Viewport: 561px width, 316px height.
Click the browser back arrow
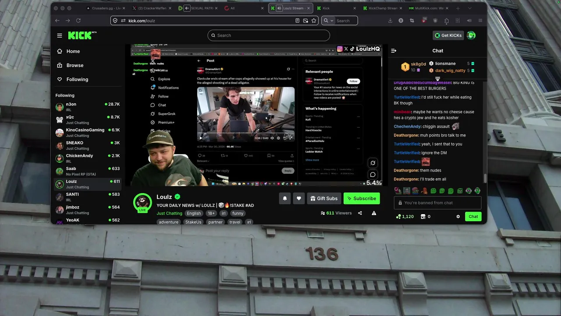57,21
